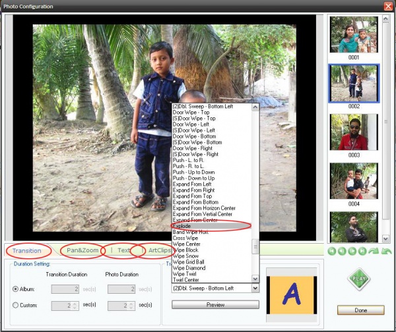This screenshot has width=396, height=332.
Task: Choose 'Door Wipe - Top' from list
Action: click(x=212, y=113)
